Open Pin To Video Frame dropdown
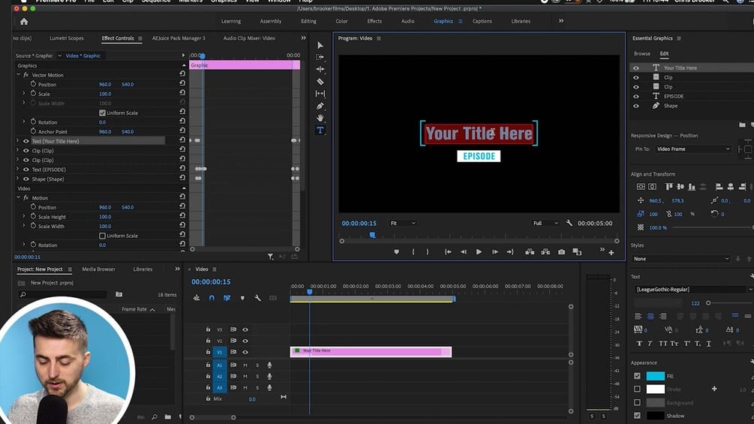The image size is (754, 424). click(x=693, y=149)
